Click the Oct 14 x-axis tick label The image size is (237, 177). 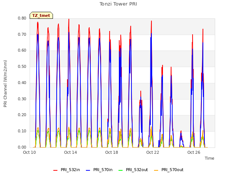(70, 152)
